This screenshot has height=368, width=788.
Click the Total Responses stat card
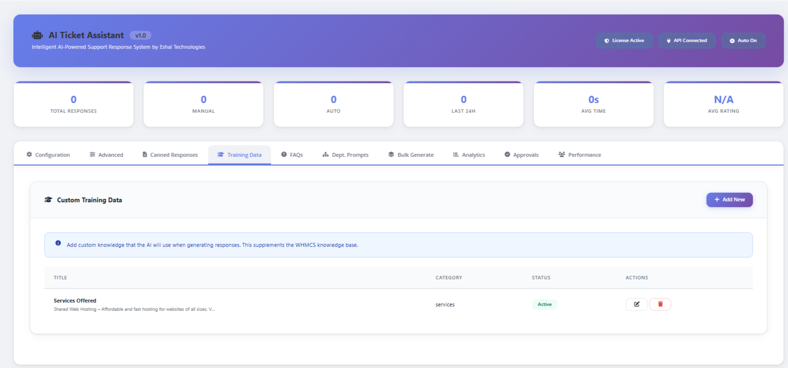click(x=74, y=104)
